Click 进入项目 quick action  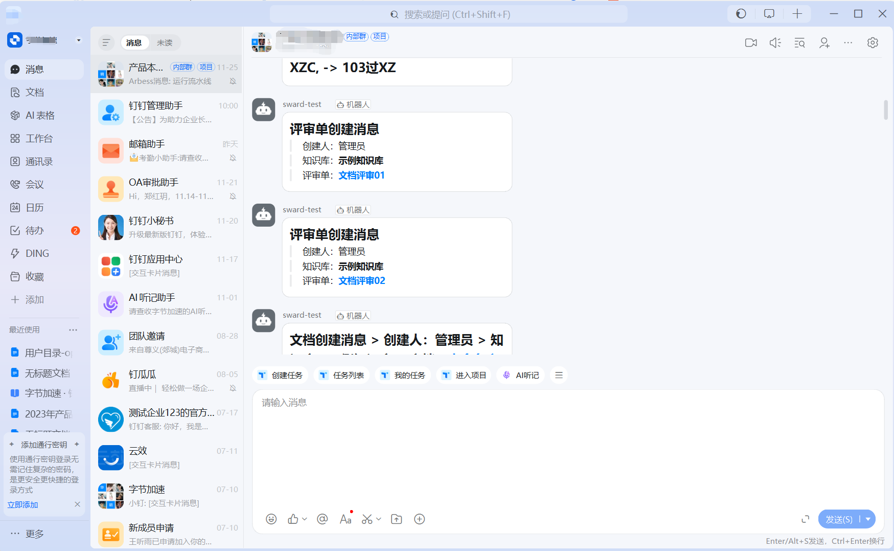tap(465, 376)
